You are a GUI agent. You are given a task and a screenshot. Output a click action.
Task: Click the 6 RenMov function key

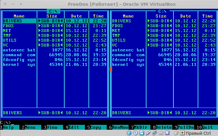coord(119,127)
